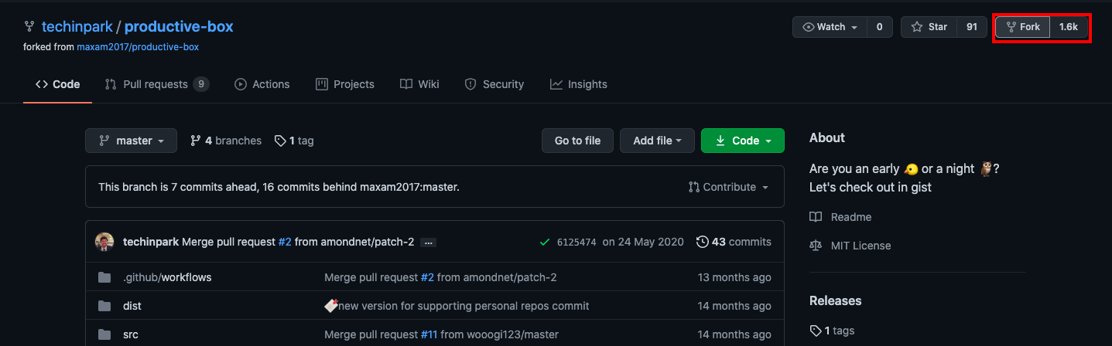Open the maxam2017/productive-box source link
The height and width of the screenshot is (346, 1112).
pos(138,47)
